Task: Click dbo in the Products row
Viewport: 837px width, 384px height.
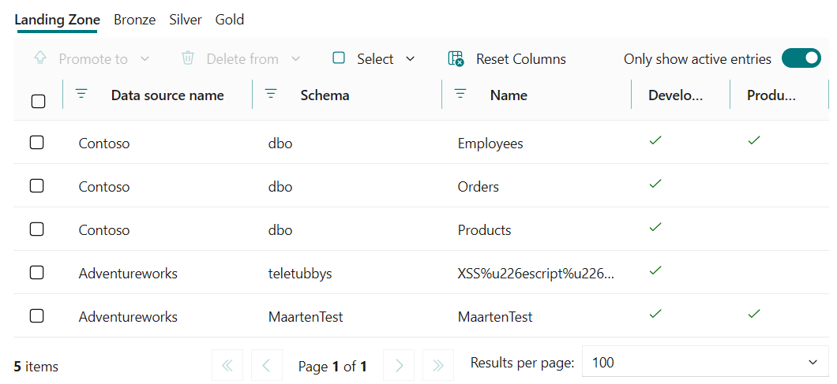Action: (280, 230)
